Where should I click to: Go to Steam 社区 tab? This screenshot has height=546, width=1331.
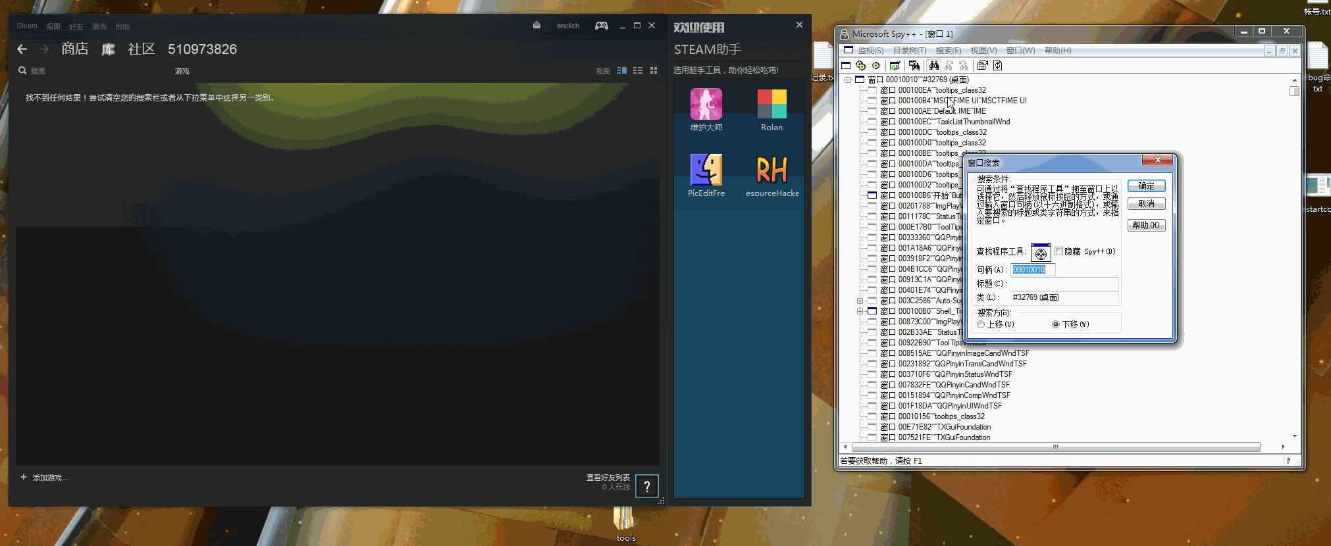pos(142,49)
